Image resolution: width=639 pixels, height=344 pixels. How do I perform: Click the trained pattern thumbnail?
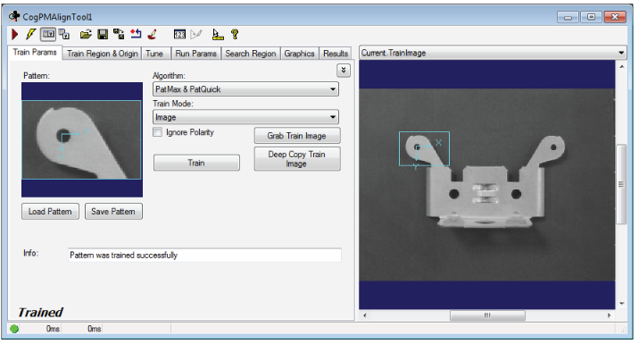pyautogui.click(x=82, y=140)
